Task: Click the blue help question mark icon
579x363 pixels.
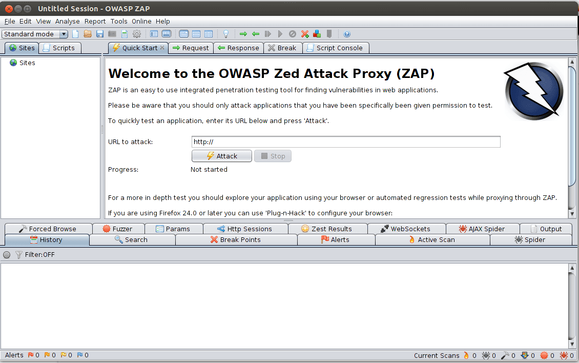Action: coord(347,34)
